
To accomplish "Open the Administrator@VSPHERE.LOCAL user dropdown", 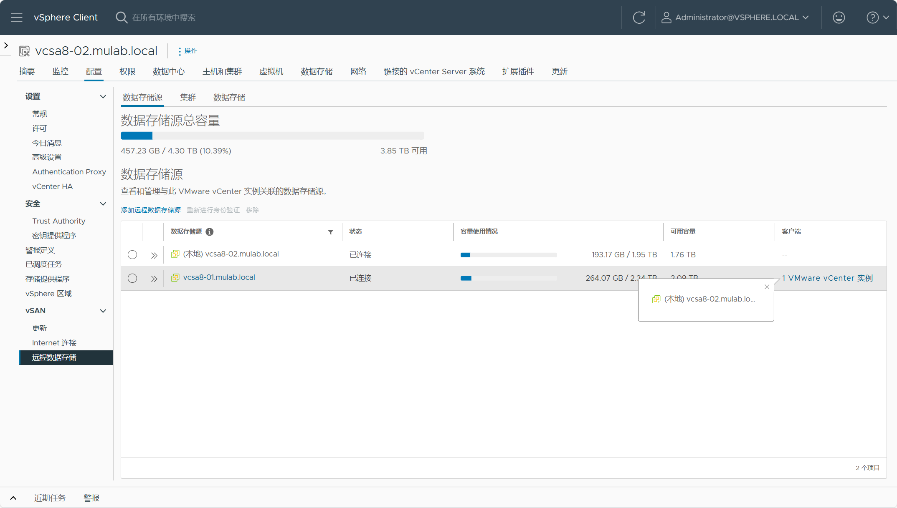I will [x=742, y=18].
